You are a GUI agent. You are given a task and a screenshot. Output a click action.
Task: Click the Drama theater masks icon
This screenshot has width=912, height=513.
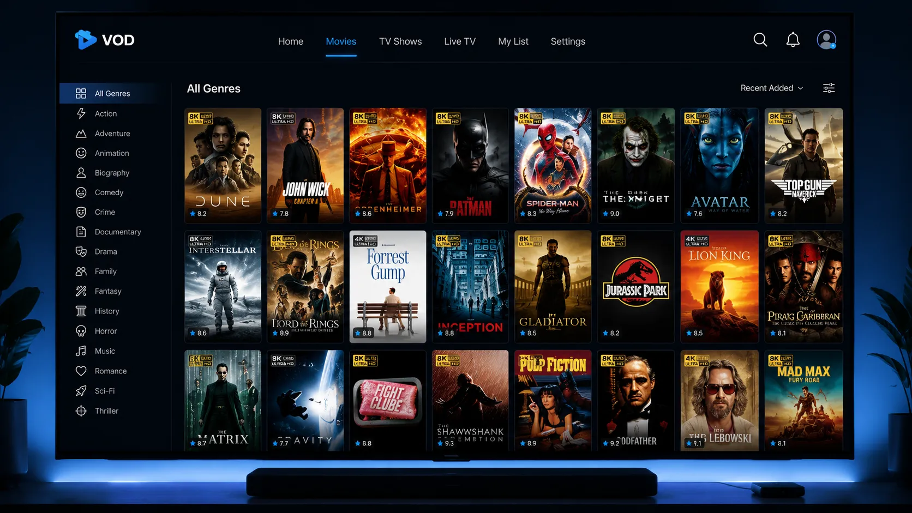point(81,251)
